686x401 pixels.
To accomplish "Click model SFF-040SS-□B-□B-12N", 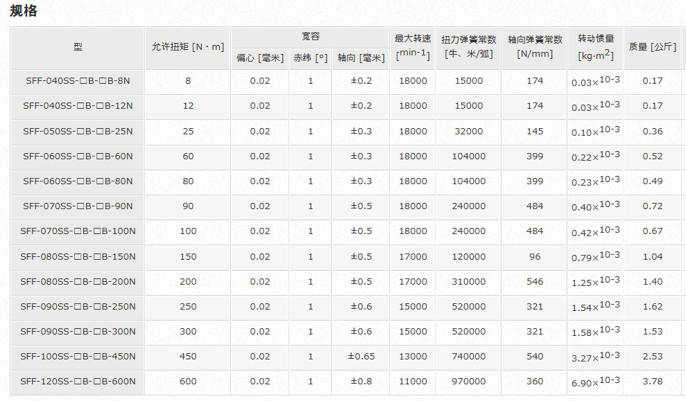I will [78, 106].
